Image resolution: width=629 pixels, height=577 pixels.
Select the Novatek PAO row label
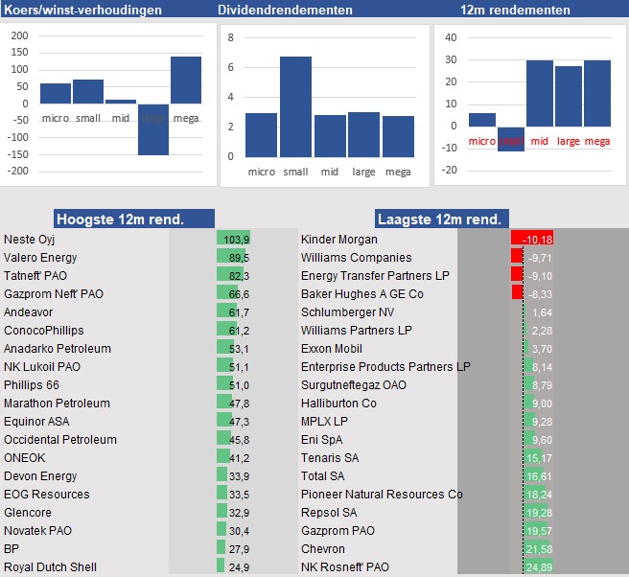tap(37, 530)
